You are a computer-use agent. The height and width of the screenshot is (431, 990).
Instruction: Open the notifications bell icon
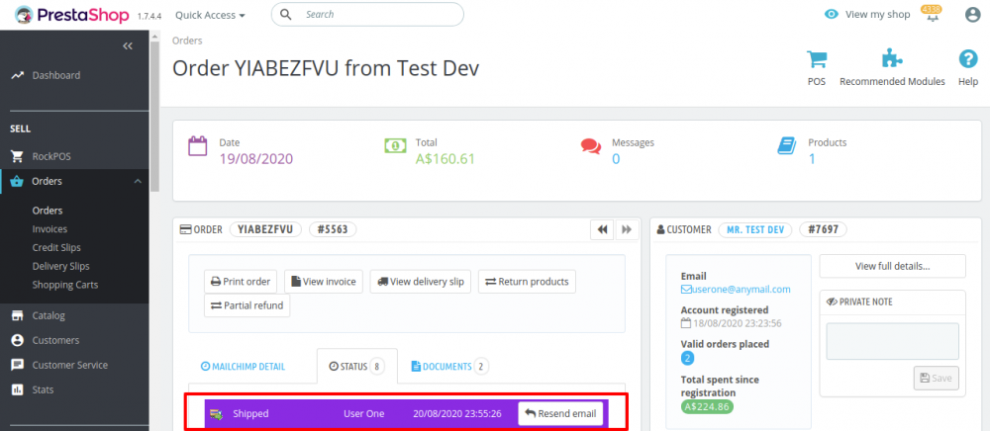point(931,15)
